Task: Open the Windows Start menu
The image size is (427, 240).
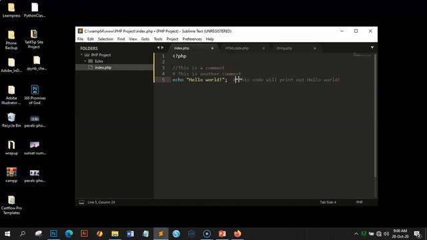Action: pos(7,233)
